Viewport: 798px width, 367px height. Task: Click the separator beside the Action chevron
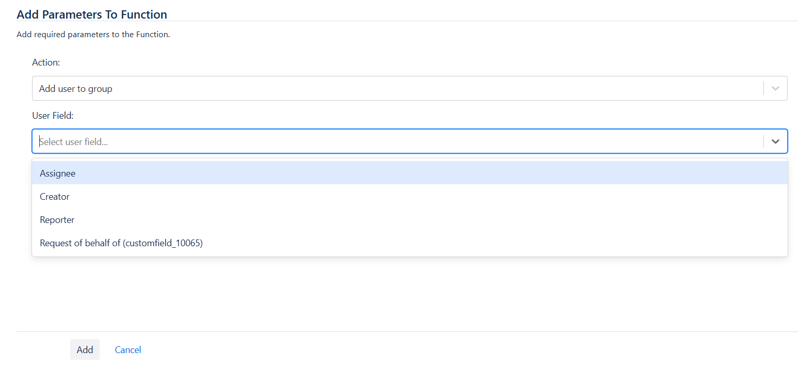click(763, 88)
